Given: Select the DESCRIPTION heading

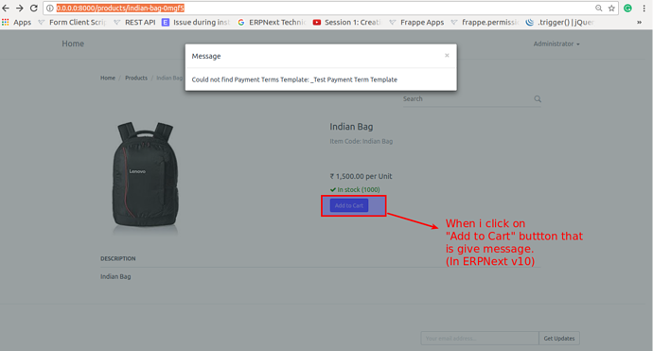Looking at the screenshot, I should tap(118, 258).
